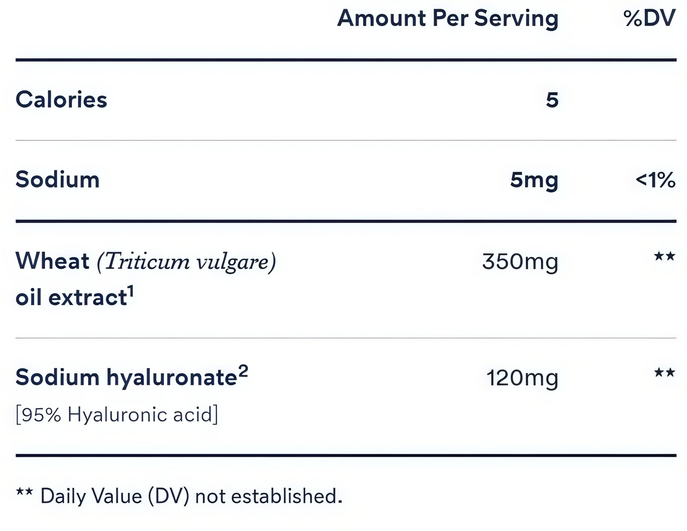Select the [95% Hyaluronic acid] subtext
This screenshot has width=687, height=531.
coord(117,415)
